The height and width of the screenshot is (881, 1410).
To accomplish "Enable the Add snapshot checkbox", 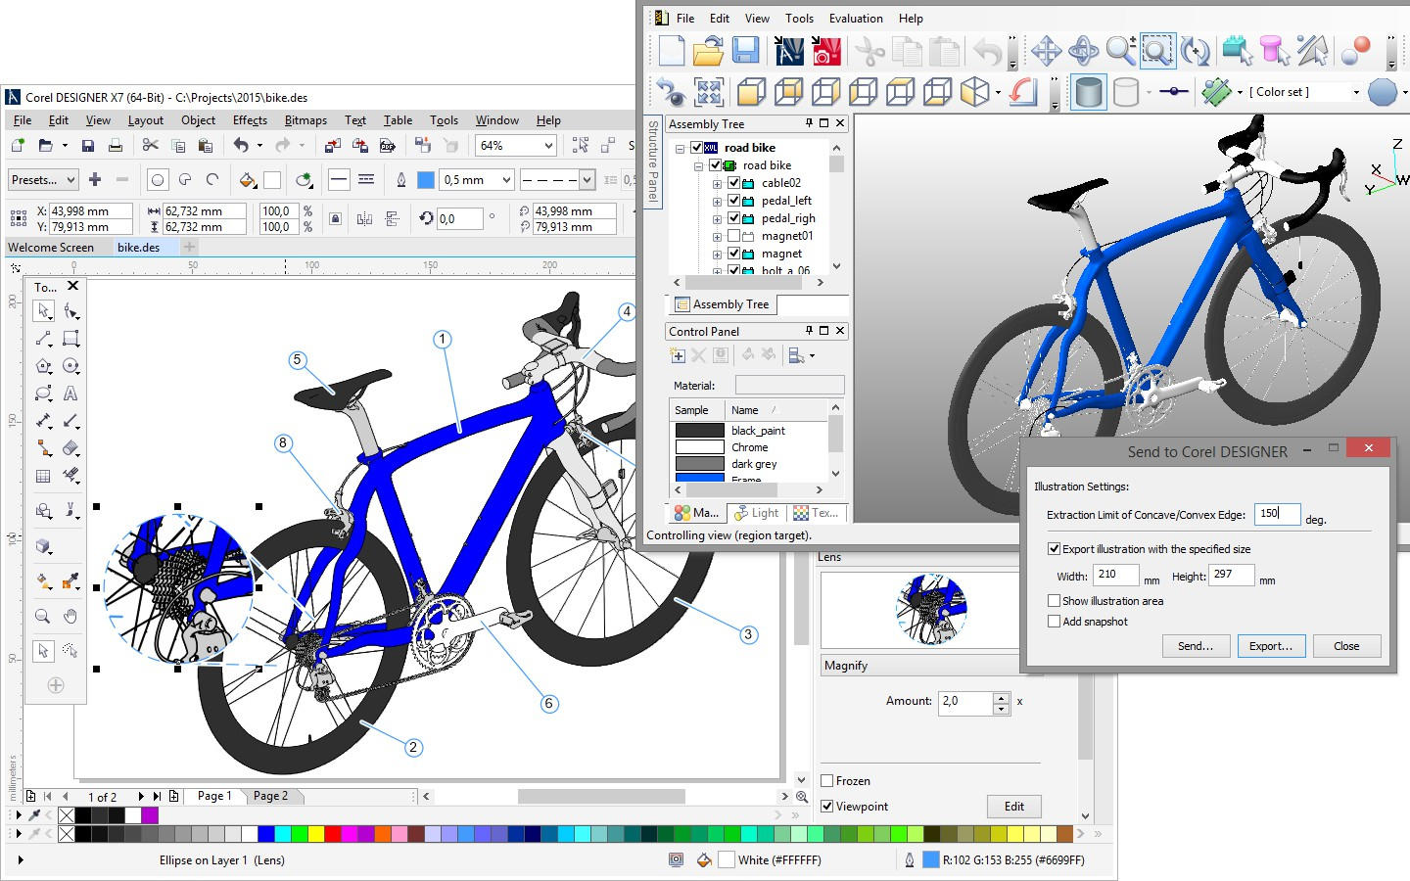I will 1054,622.
